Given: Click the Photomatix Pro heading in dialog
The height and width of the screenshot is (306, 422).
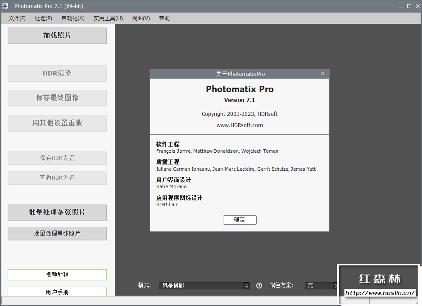Looking at the screenshot, I should pos(240,89).
